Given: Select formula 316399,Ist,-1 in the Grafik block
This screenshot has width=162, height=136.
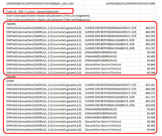Looking at the screenshot, I should (x=44, y=117).
